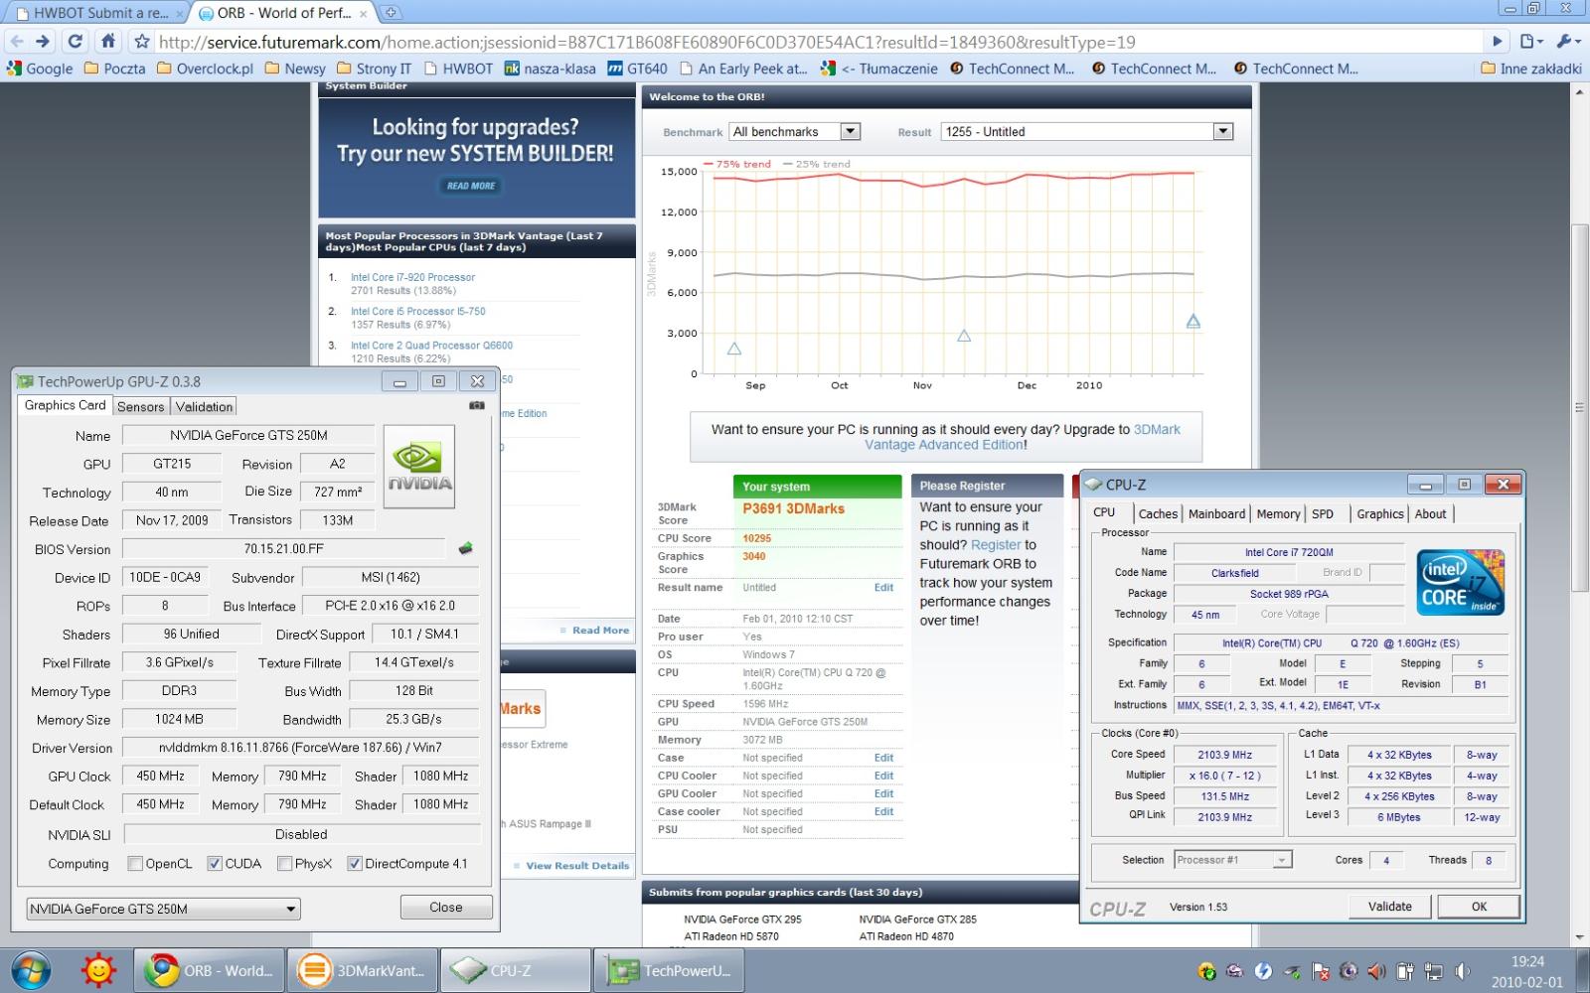The image size is (1590, 993).
Task: Save the BIOS using GPU-Z chip icon
Action: point(465,548)
